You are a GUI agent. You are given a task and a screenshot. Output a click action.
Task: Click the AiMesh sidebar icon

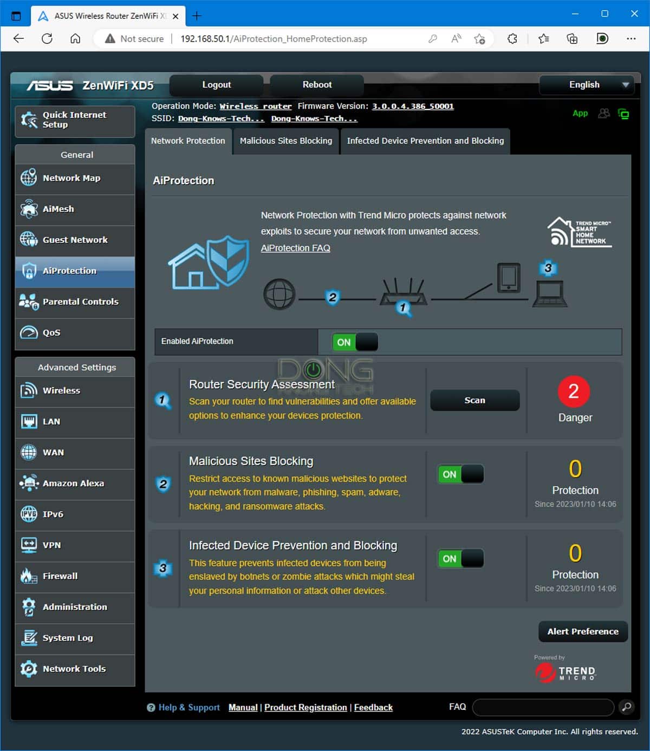click(x=29, y=209)
